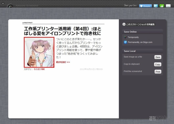
Task: Click the Awesome Screenshot title text
Action: 27,6
